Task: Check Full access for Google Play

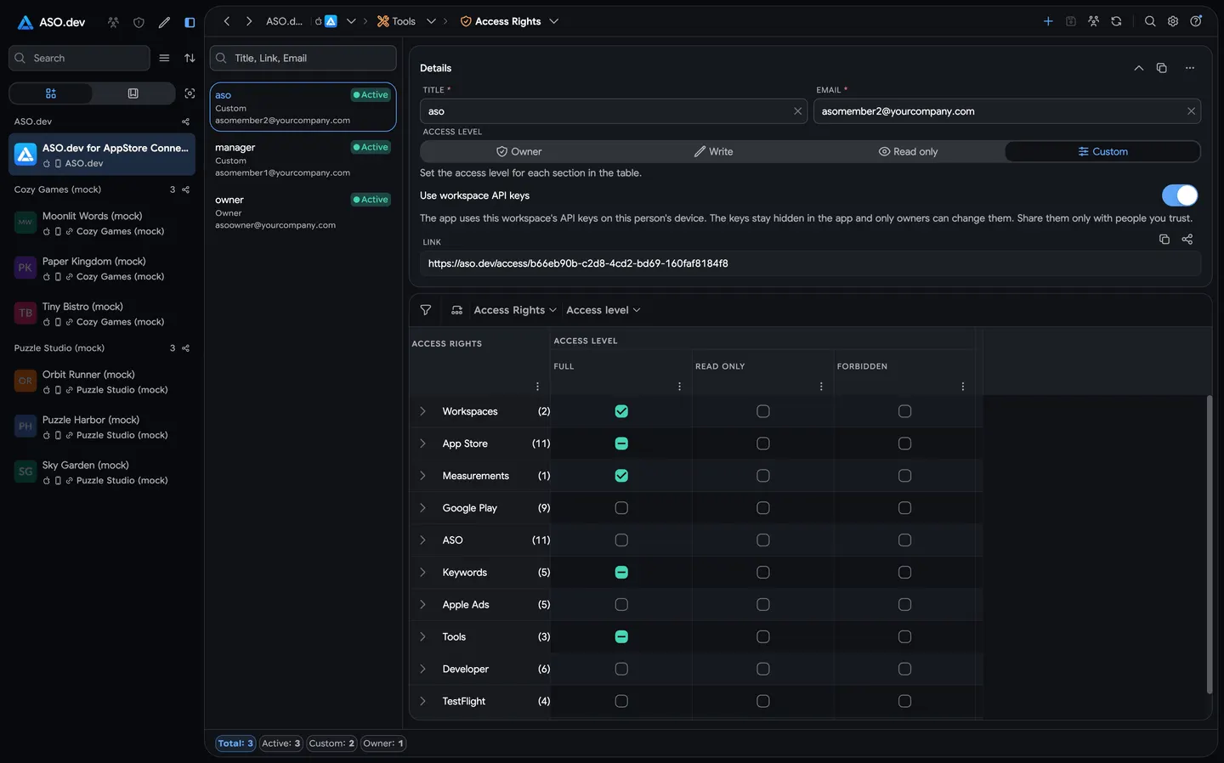Action: [621, 508]
